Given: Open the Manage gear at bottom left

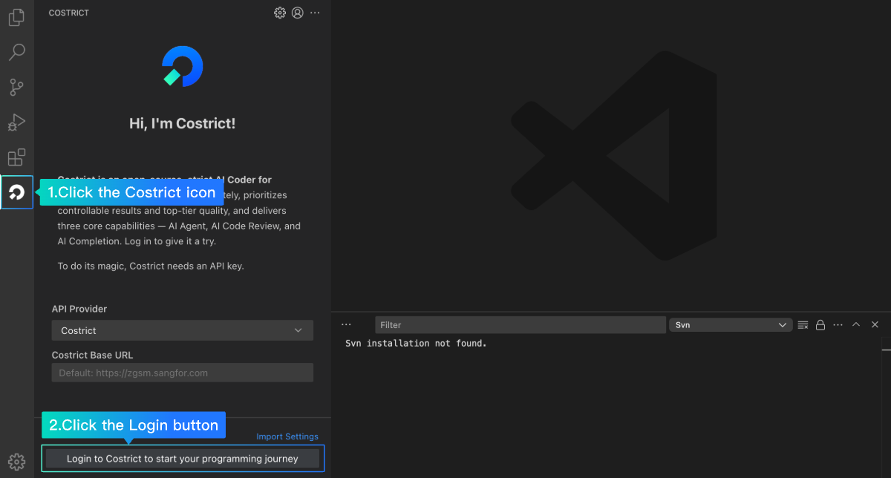Looking at the screenshot, I should pyautogui.click(x=16, y=462).
